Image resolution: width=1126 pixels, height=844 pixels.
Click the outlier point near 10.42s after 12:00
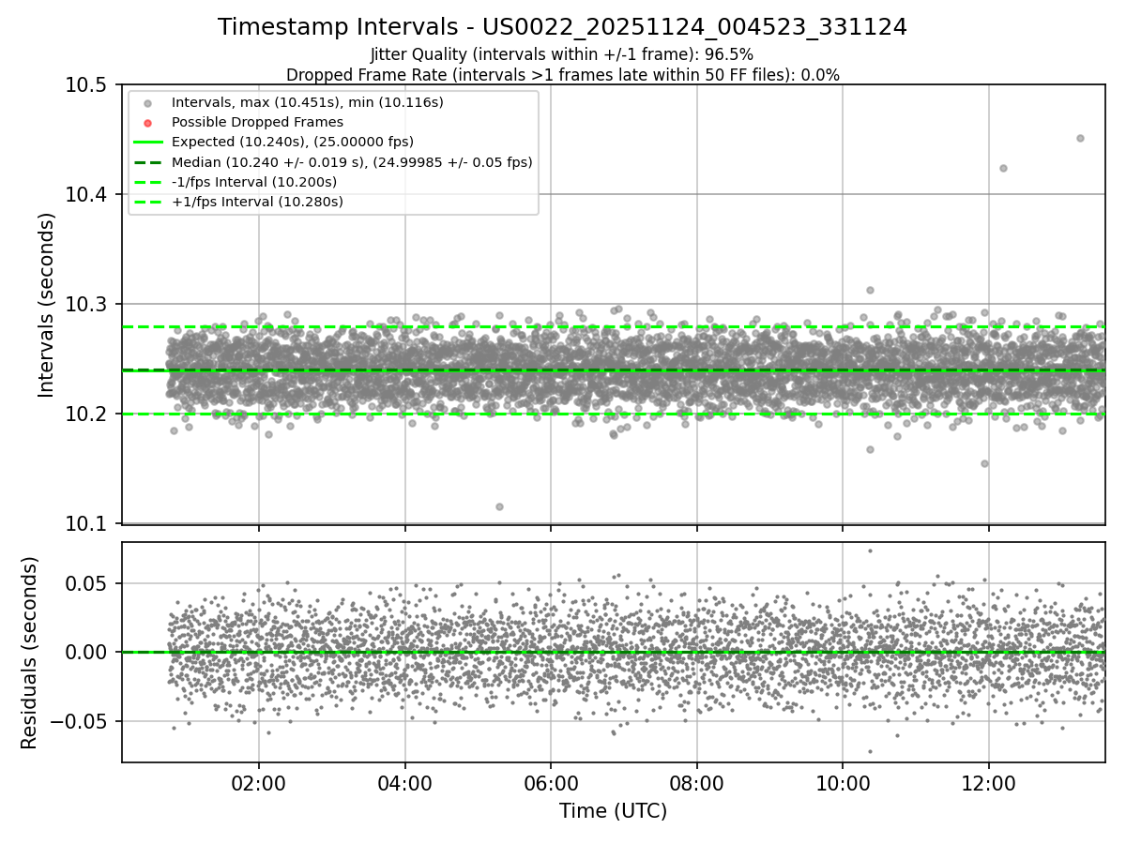(x=1003, y=168)
